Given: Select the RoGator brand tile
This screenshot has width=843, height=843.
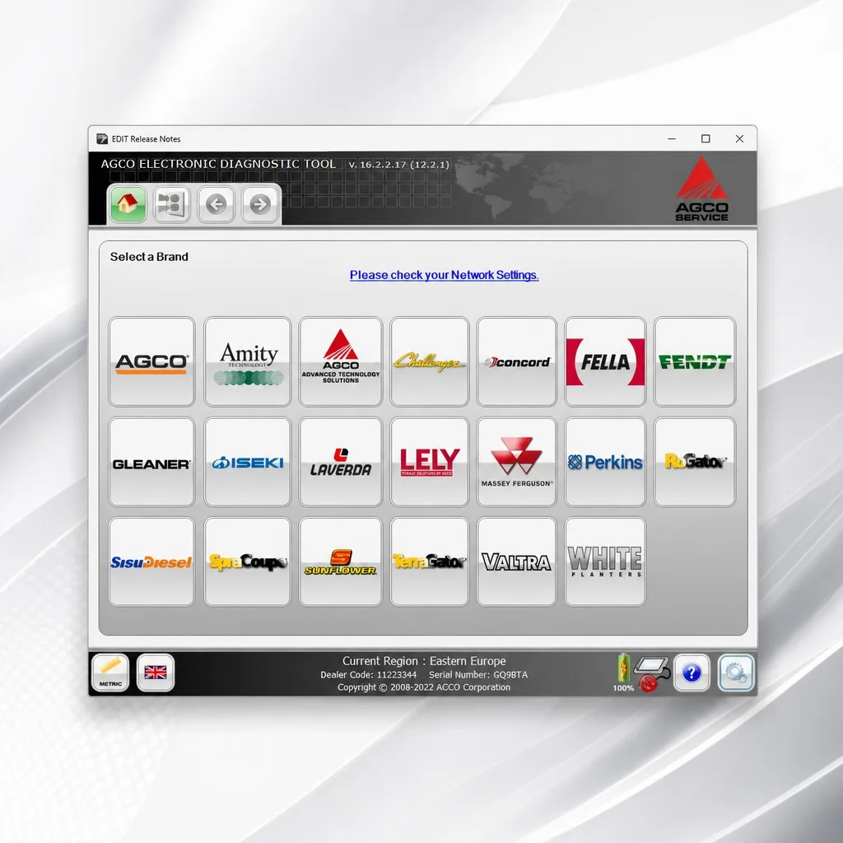Looking at the screenshot, I should [695, 462].
